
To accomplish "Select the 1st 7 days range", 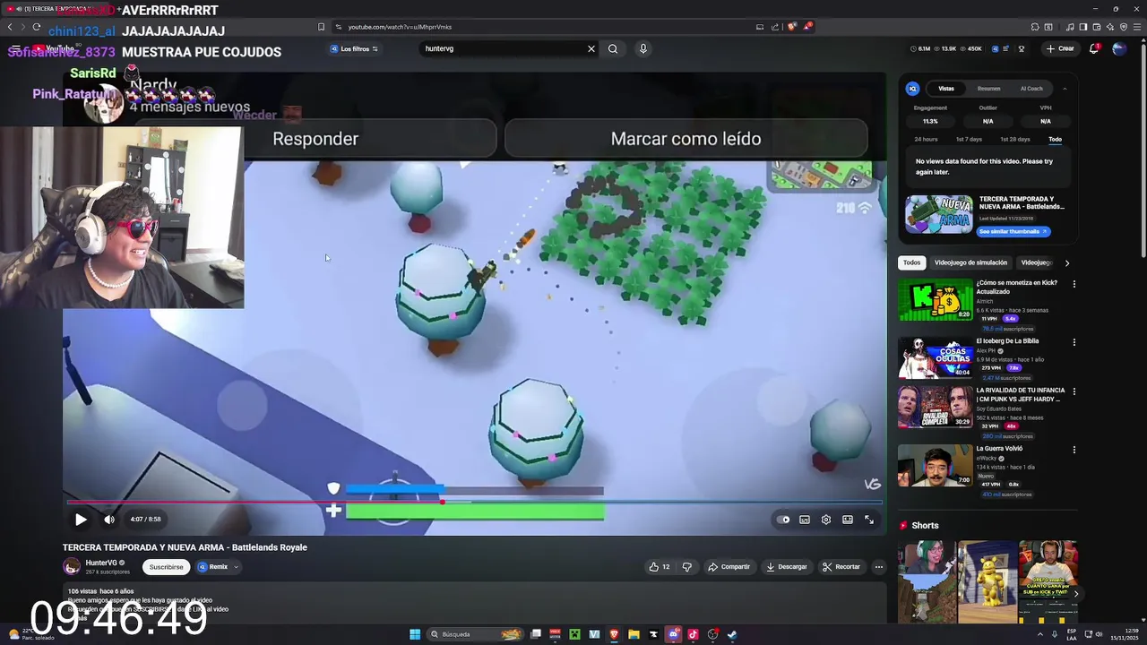I will (969, 139).
